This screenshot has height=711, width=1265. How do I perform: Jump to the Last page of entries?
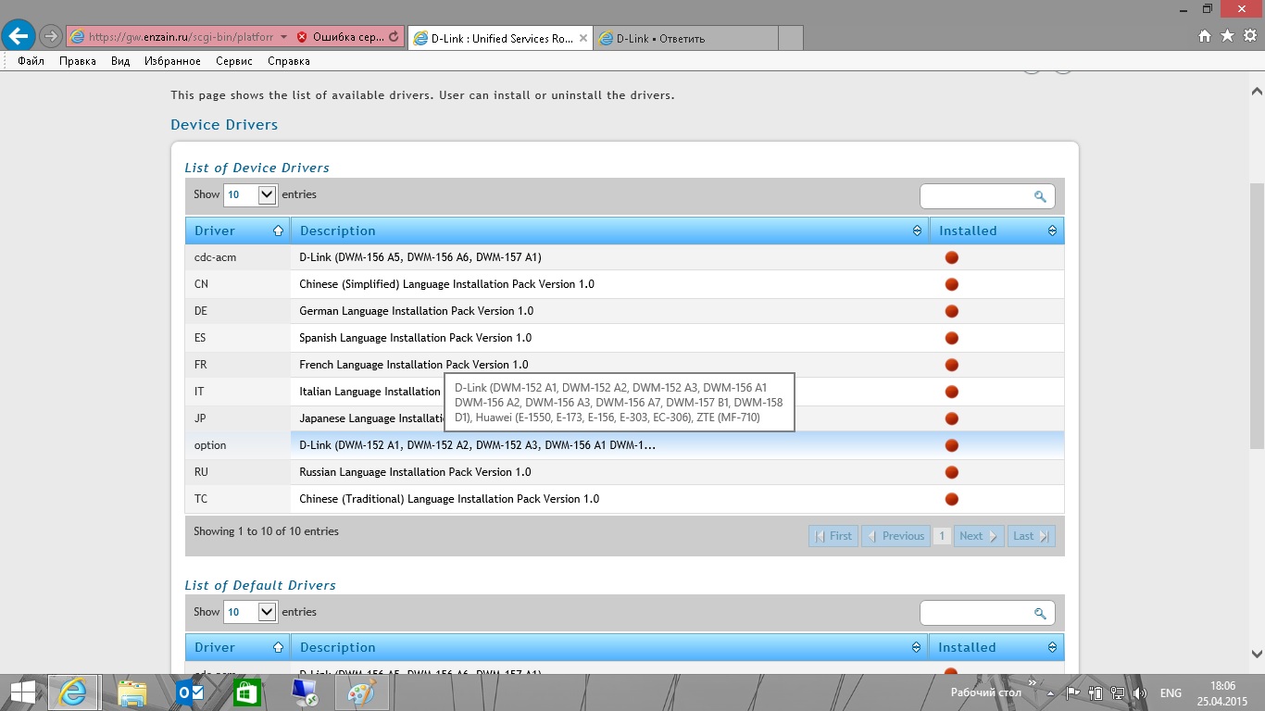[1031, 536]
